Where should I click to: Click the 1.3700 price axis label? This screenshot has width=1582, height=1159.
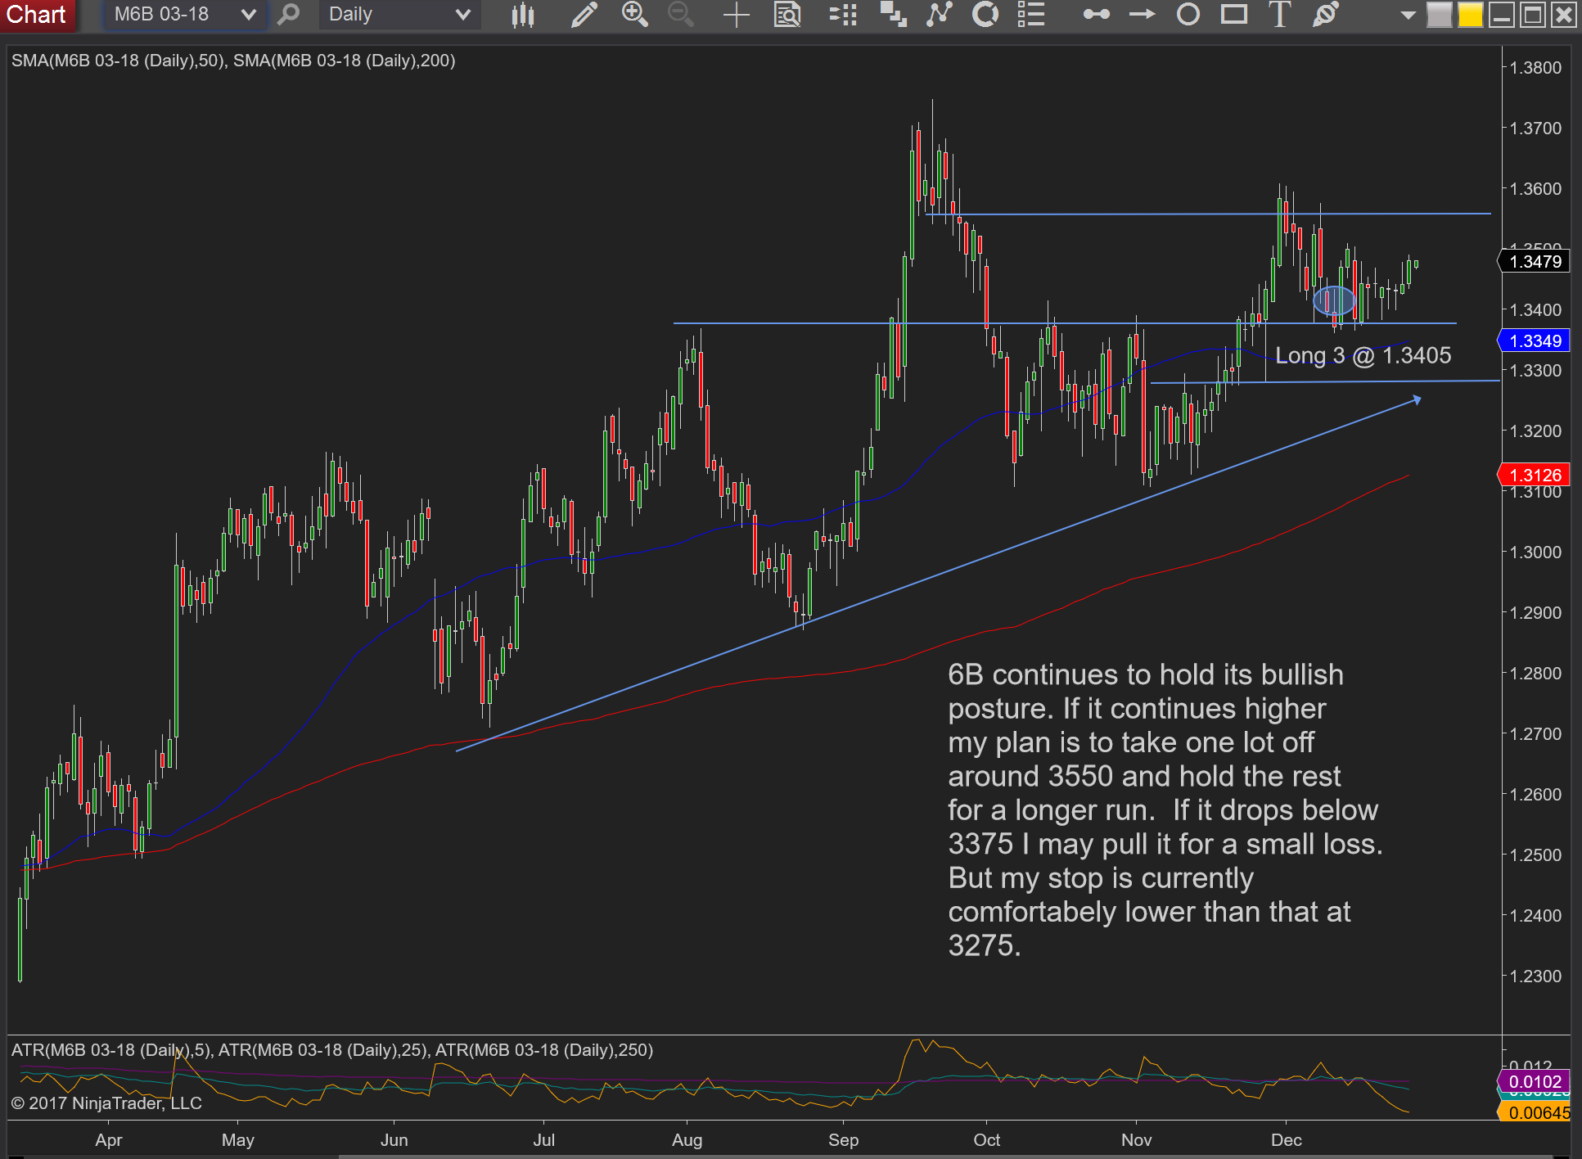1535,129
